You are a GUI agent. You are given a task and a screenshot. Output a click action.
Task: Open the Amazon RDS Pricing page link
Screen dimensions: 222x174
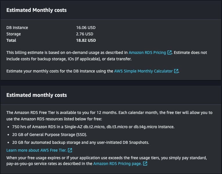[117, 164]
